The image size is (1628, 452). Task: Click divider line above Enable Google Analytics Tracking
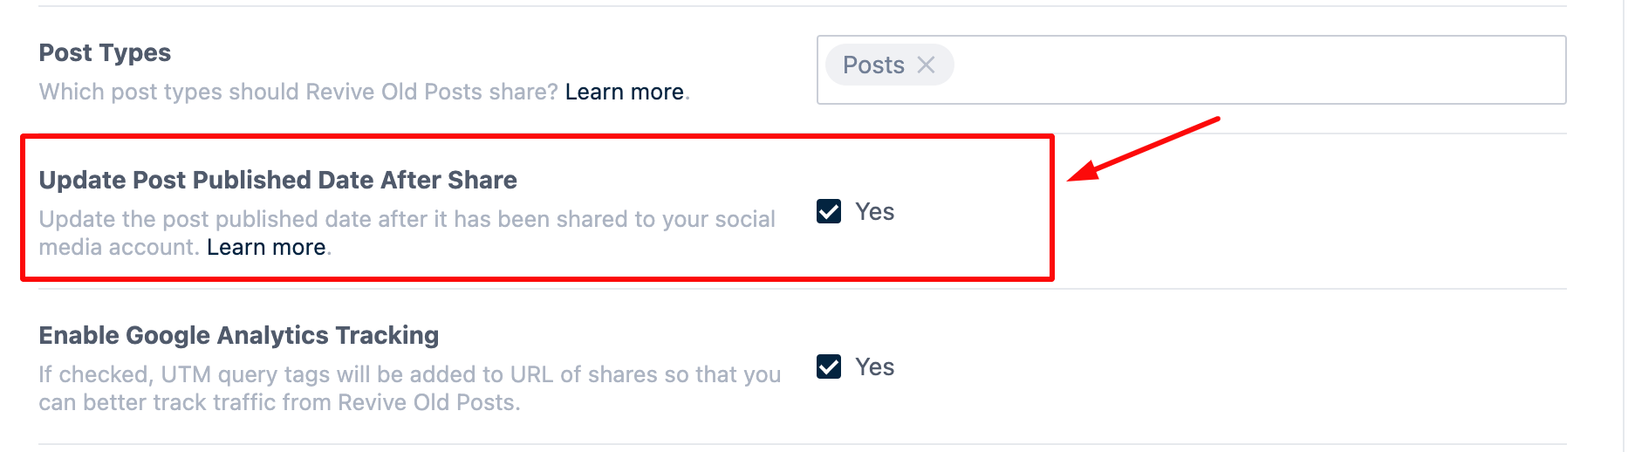[1309, 289]
